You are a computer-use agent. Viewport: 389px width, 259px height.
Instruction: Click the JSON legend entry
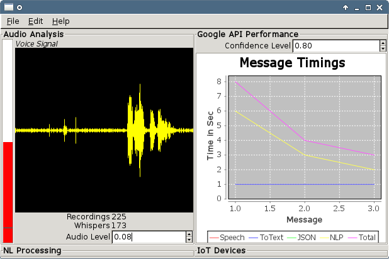(301, 238)
